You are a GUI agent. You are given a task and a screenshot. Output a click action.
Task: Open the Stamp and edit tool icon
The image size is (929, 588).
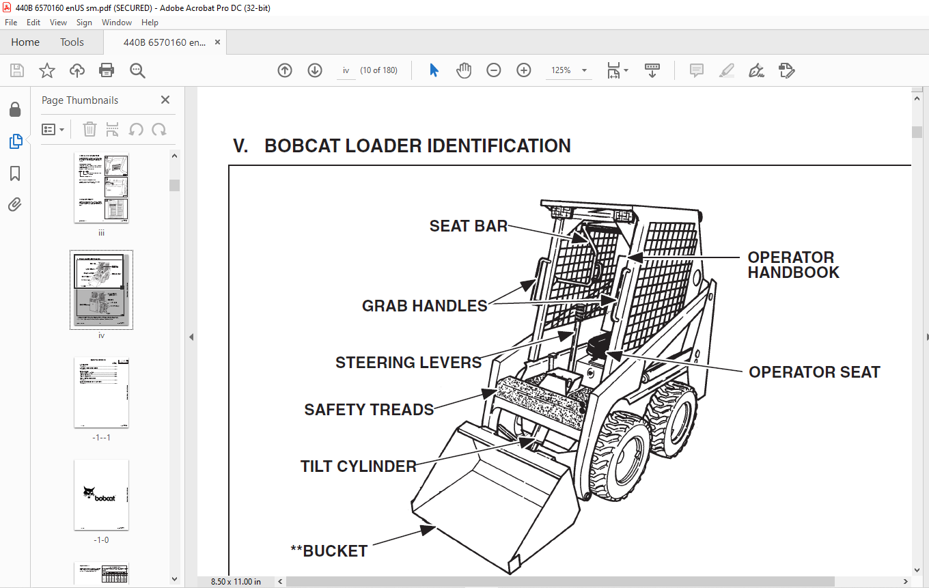click(x=786, y=70)
